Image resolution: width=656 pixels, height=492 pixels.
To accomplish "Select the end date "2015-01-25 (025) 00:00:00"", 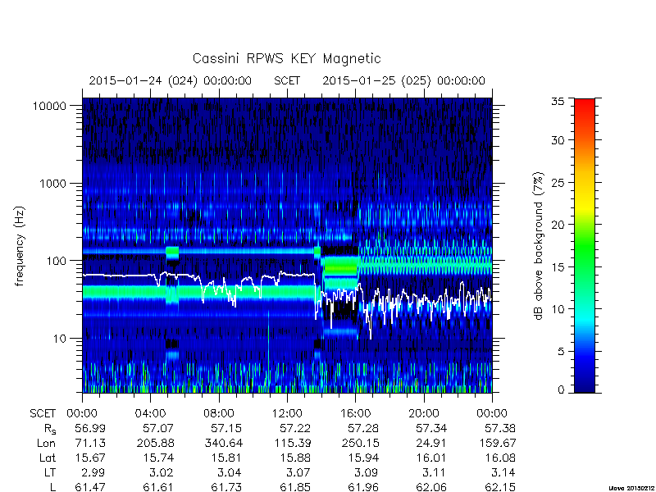I will click(403, 80).
